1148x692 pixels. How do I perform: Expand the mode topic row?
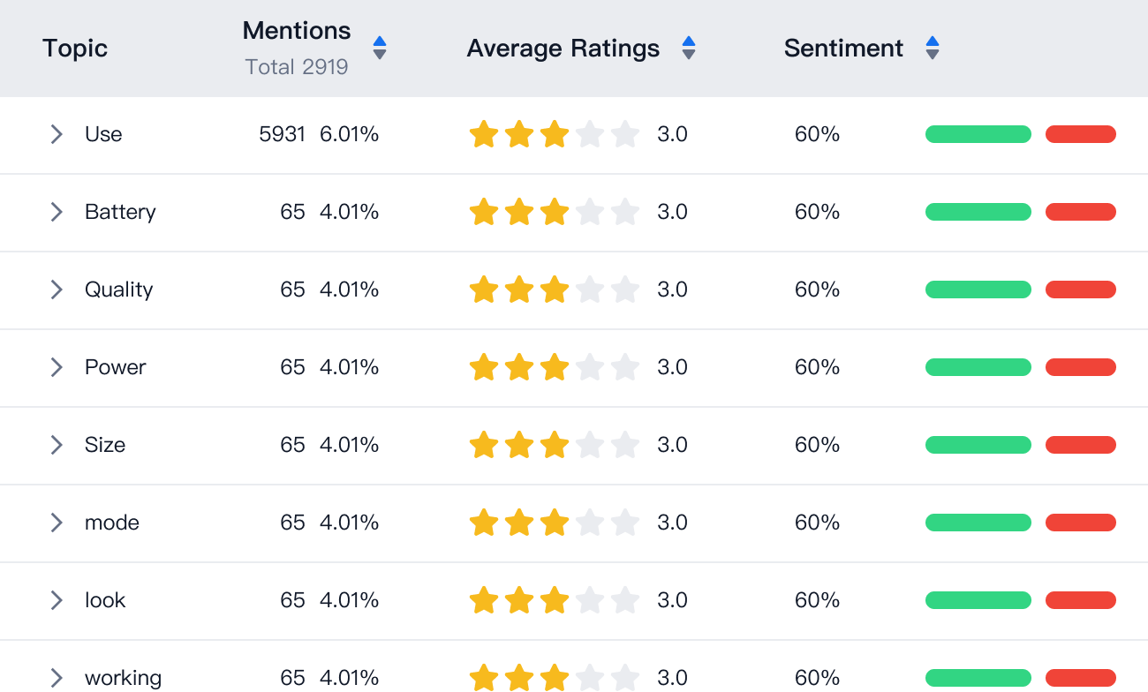(x=57, y=523)
